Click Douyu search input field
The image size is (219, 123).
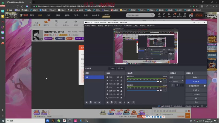tap(138, 15)
